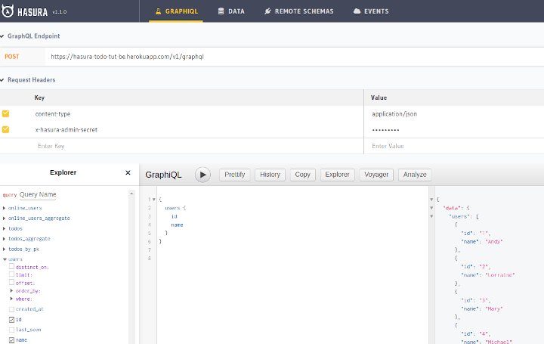This screenshot has width=544, height=344.
Task: Click the Copy button
Action: coord(302,175)
